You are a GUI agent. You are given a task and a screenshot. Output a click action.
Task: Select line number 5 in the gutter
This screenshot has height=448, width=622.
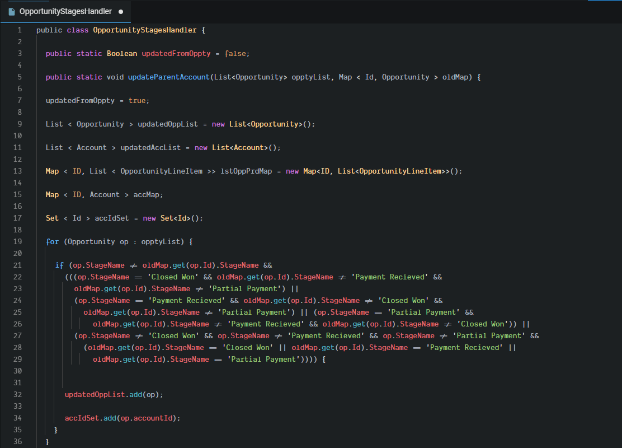pos(20,77)
